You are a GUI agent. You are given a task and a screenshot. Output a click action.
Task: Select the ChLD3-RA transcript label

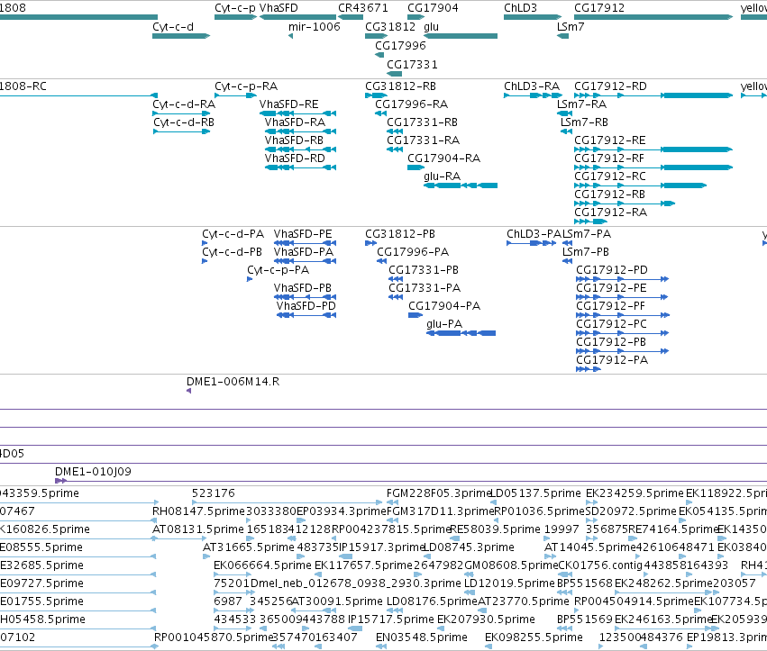[x=532, y=86]
